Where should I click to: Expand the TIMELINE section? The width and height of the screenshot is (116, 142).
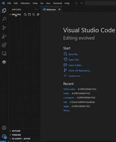click(x=24, y=135)
